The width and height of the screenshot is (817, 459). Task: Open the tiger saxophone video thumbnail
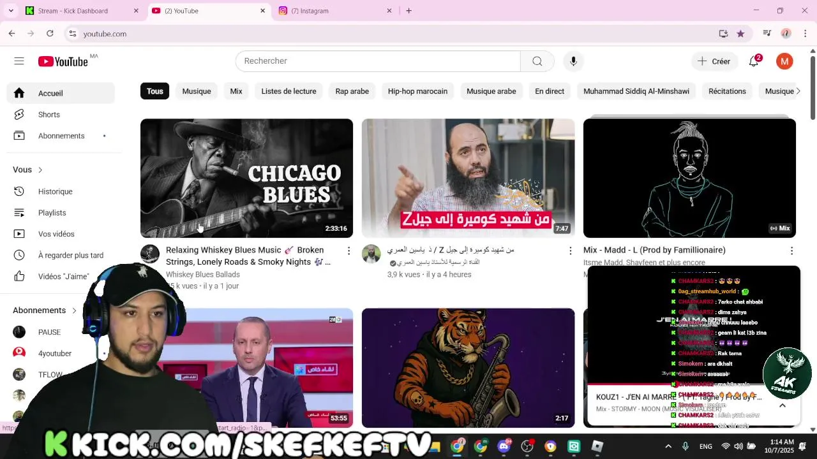point(468,368)
